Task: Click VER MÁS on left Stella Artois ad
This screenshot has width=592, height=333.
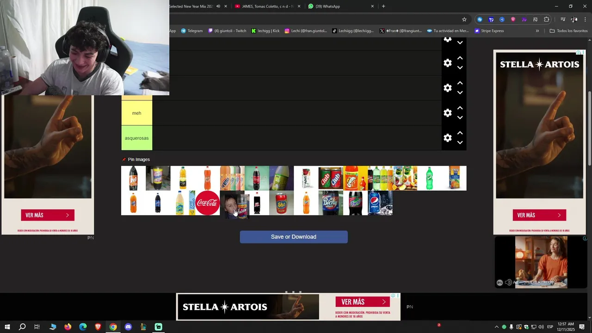Action: [47, 215]
